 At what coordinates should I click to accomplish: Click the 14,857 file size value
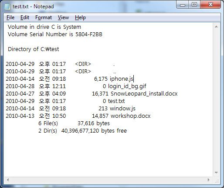coord(100,116)
